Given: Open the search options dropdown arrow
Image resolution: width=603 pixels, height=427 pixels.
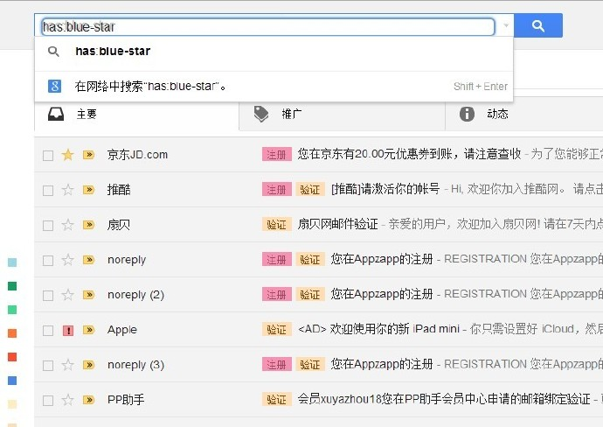Looking at the screenshot, I should click(506, 25).
